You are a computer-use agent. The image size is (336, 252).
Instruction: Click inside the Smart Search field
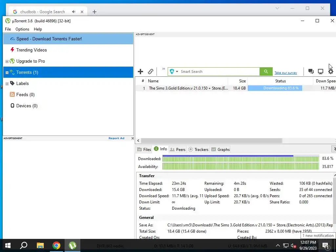[220, 72]
